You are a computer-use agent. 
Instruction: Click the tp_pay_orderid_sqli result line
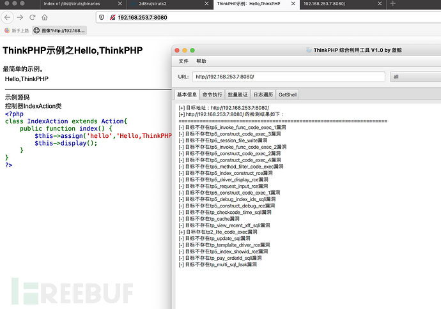220,258
